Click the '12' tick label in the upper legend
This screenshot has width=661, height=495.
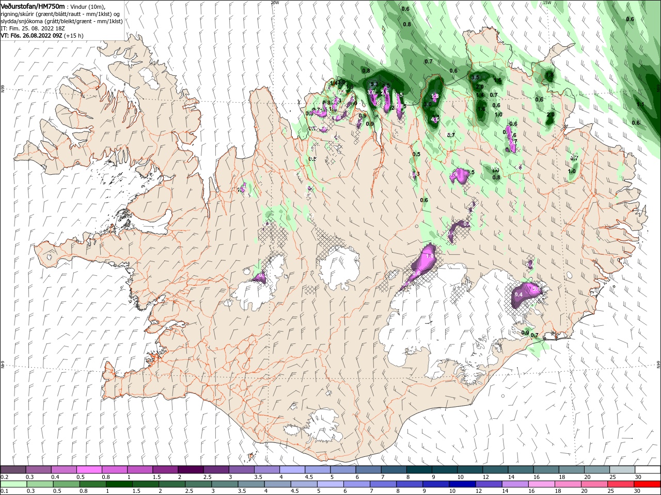pyautogui.click(x=485, y=477)
